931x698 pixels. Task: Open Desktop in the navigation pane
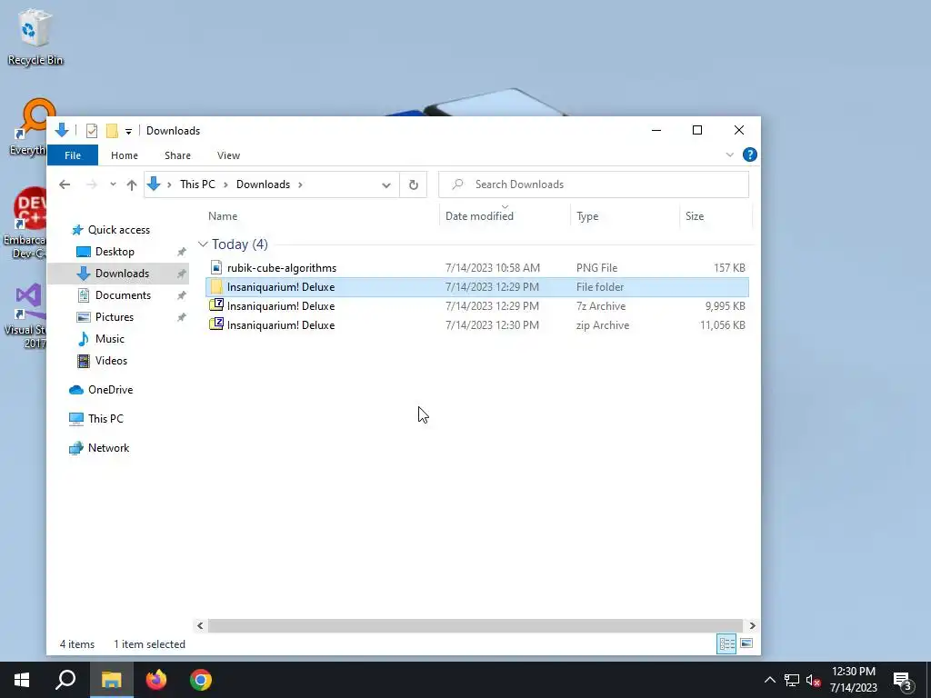pyautogui.click(x=115, y=252)
